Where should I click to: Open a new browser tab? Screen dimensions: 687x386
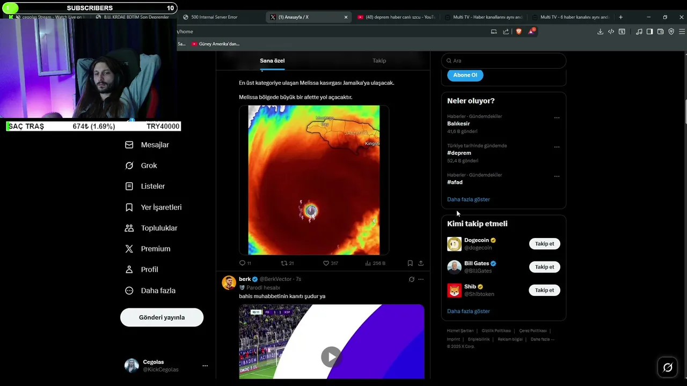pyautogui.click(x=620, y=17)
